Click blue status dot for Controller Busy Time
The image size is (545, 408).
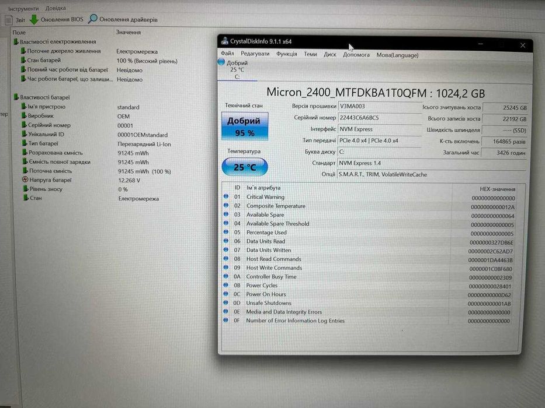226,276
